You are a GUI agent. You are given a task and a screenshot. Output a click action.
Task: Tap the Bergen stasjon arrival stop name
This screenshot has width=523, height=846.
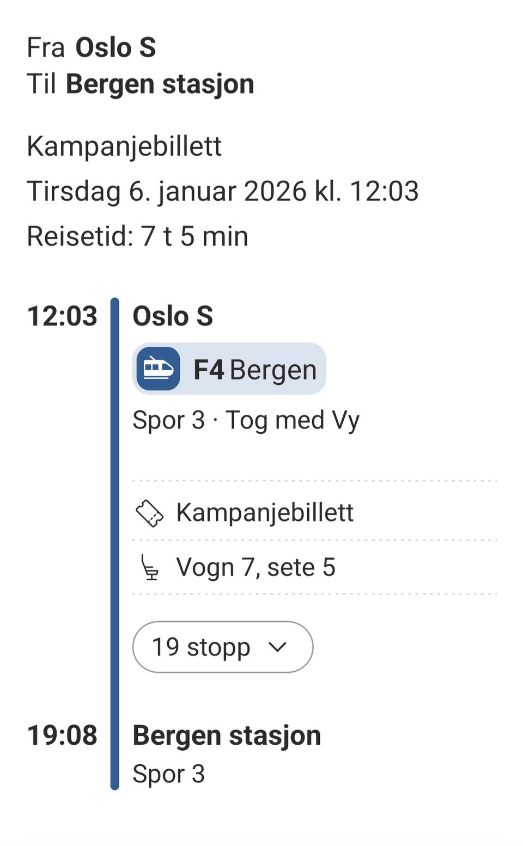tap(227, 735)
